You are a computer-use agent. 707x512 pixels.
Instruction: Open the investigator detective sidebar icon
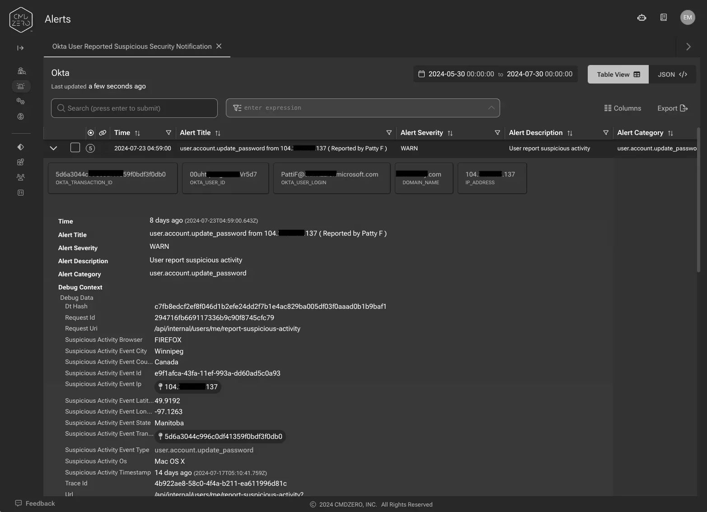pos(21,71)
